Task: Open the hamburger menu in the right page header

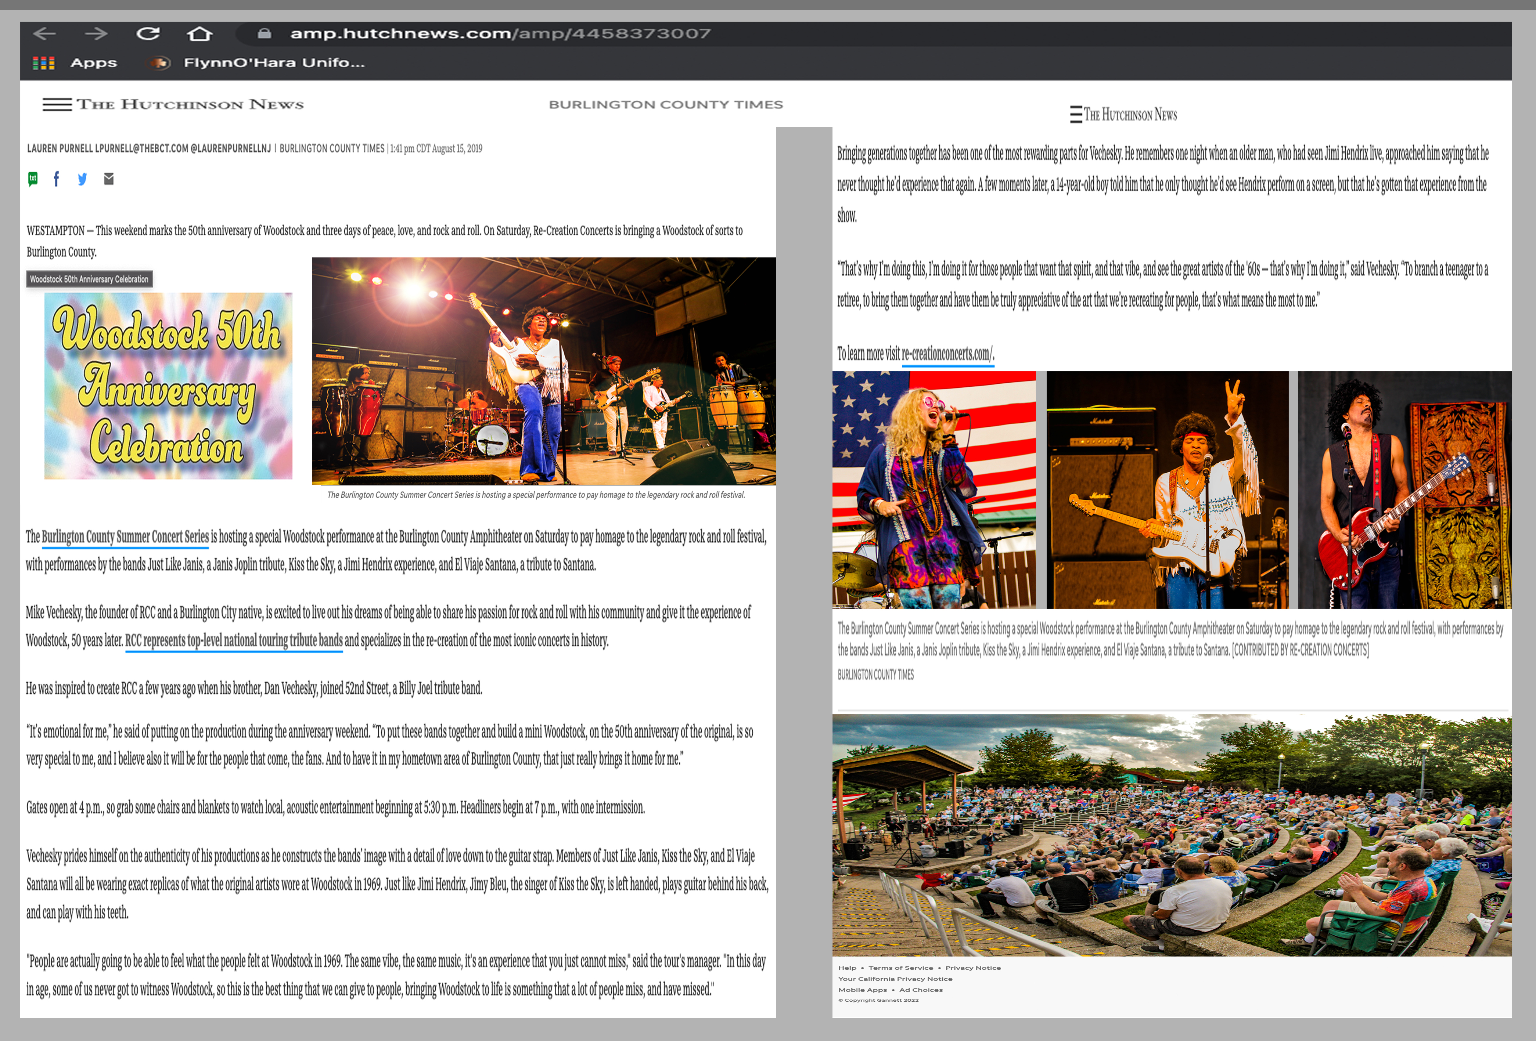Action: click(1075, 114)
